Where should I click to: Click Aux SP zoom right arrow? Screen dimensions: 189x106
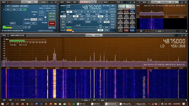[x=163, y=31]
